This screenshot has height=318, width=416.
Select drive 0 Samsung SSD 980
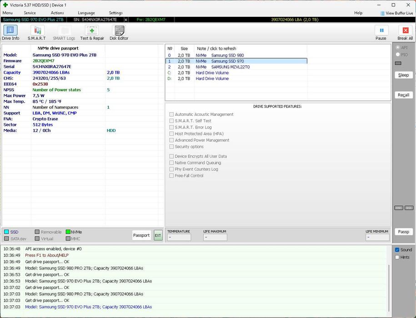pyautogui.click(x=236, y=55)
